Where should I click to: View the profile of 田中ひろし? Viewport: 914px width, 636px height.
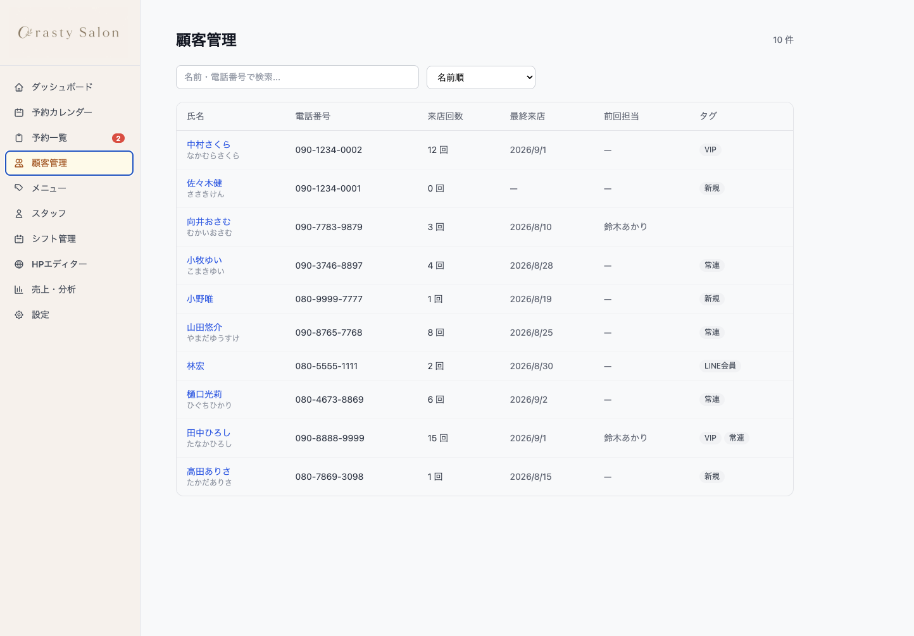(209, 433)
